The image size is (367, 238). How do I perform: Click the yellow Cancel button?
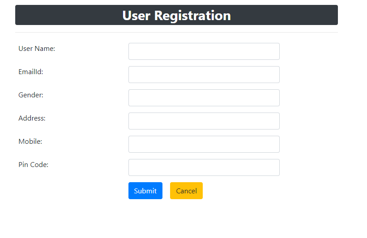186,191
